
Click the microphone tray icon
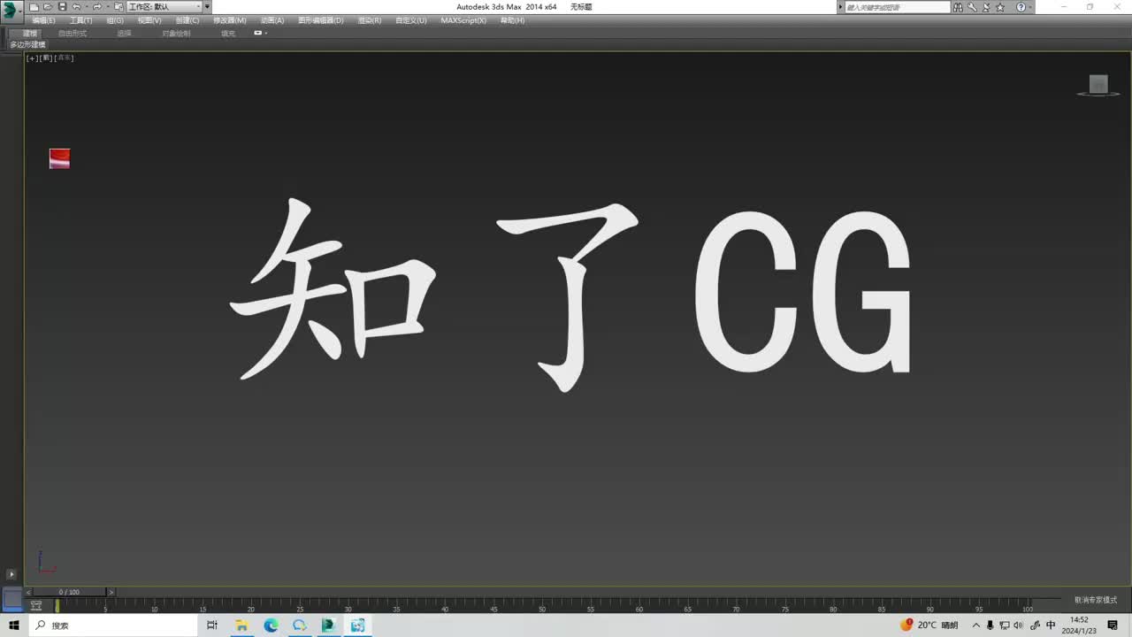[x=990, y=625]
